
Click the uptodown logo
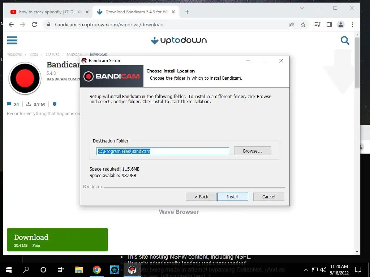click(x=178, y=40)
